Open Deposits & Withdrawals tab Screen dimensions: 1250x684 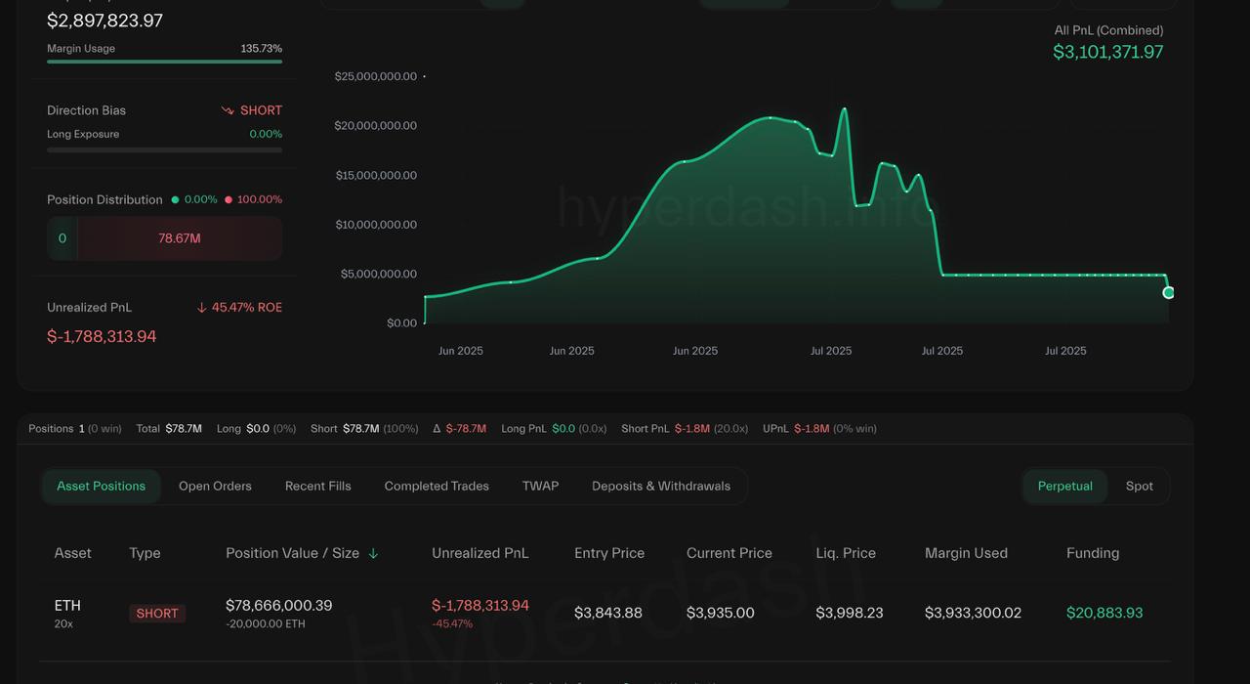pos(661,486)
